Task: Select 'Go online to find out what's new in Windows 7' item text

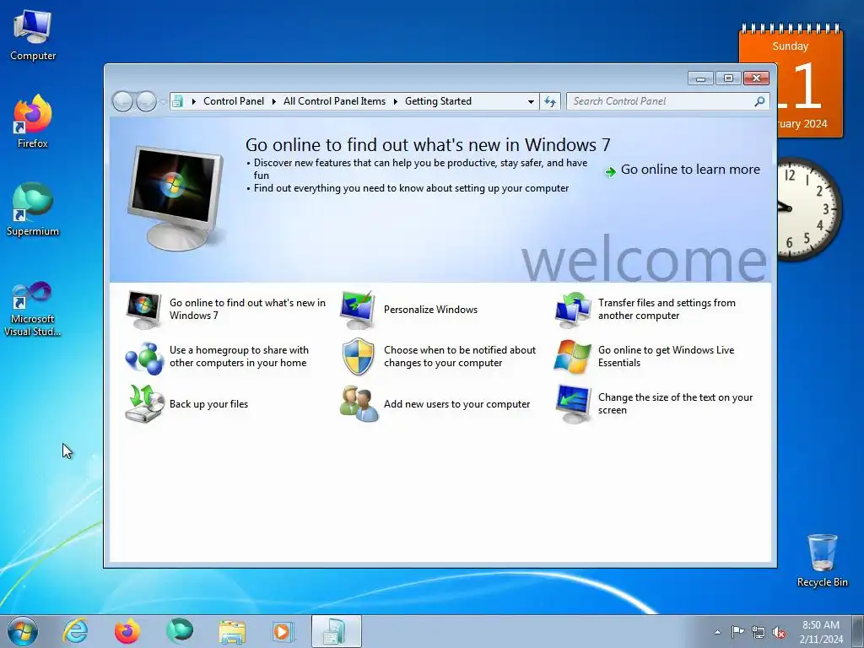Action: tap(247, 309)
